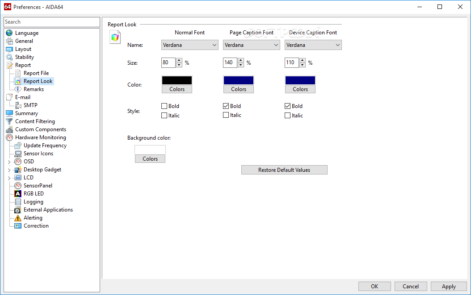Screen dimensions: 471x295
Task: Open the Logging preferences page
Action: coord(34,202)
